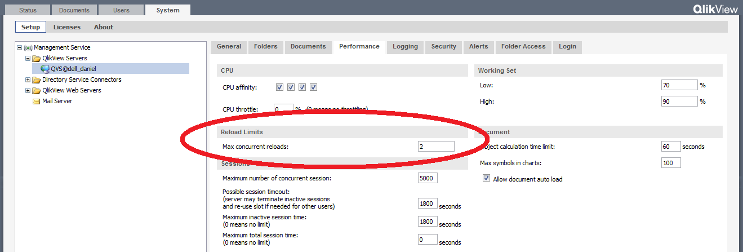Click Maximum number of concurrent session field

point(428,178)
